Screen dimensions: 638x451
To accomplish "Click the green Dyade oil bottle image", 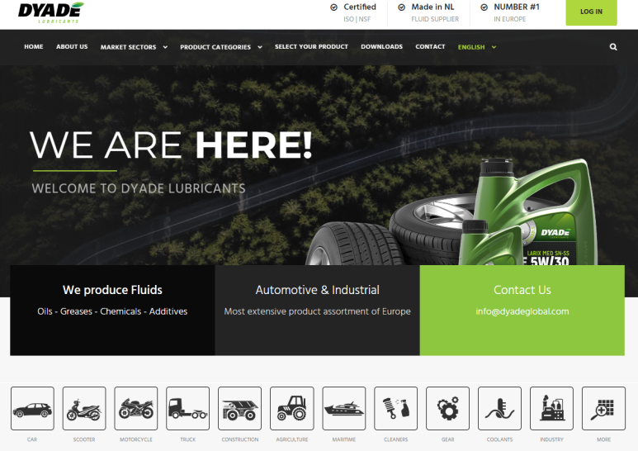I will pyautogui.click(x=529, y=214).
